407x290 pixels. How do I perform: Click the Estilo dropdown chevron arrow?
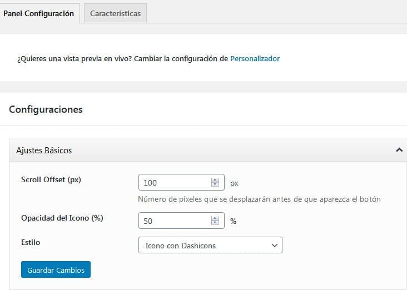274,245
